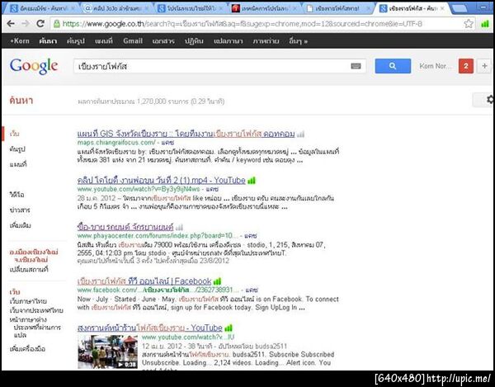Open แปลภาษา in the black bar
This screenshot has height=387, width=495.
[229, 40]
